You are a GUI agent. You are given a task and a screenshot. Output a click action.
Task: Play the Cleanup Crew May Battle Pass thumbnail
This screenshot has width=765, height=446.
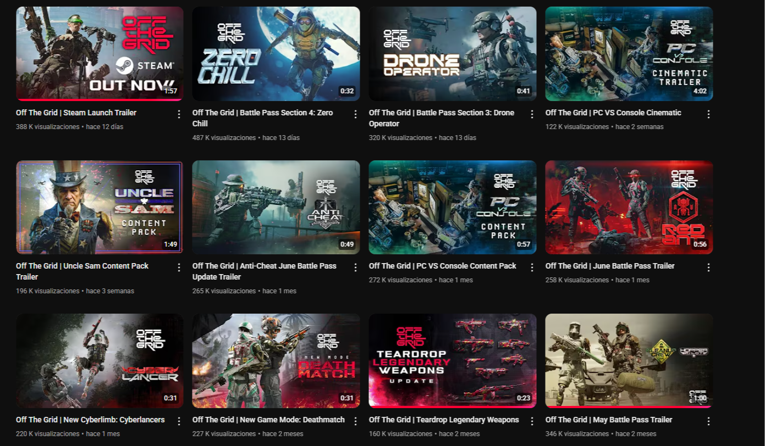click(629, 361)
